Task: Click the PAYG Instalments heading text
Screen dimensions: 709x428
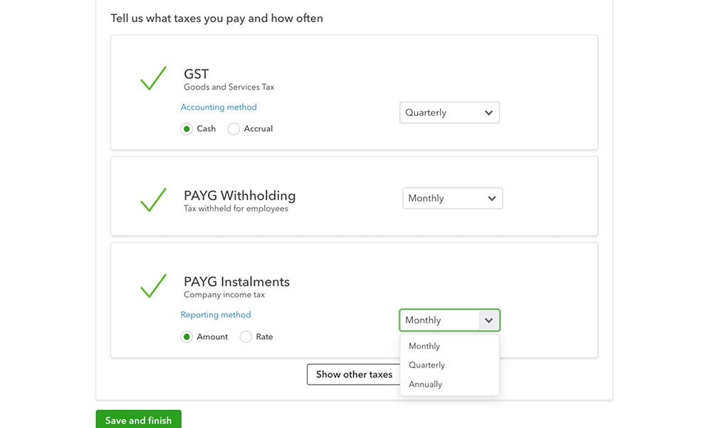Action: pyautogui.click(x=236, y=282)
